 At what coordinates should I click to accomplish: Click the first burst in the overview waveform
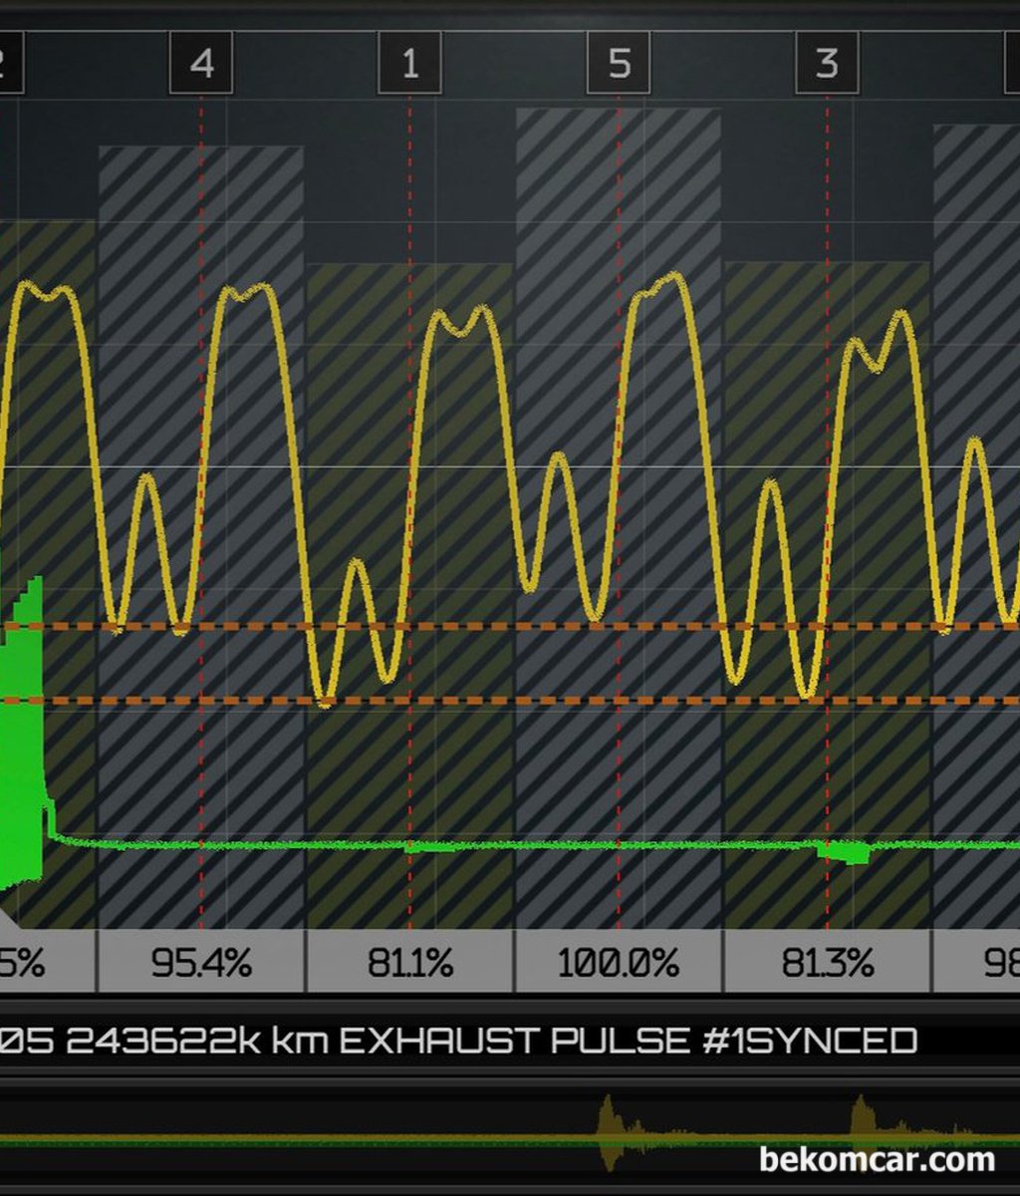pyautogui.click(x=610, y=1131)
